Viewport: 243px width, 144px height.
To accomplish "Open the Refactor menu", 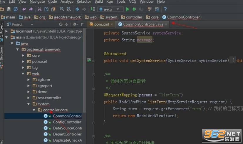I will 84,2.
